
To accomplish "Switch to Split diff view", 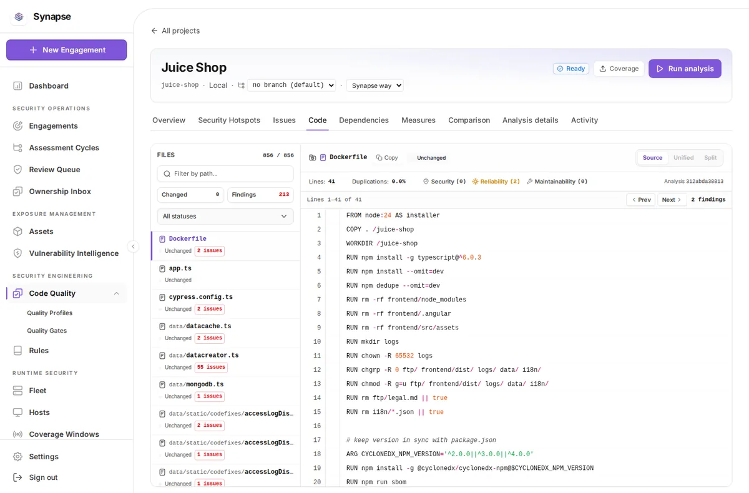I will point(710,158).
